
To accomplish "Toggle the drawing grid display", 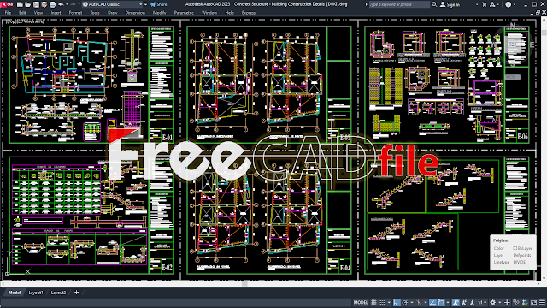I will (x=373, y=303).
